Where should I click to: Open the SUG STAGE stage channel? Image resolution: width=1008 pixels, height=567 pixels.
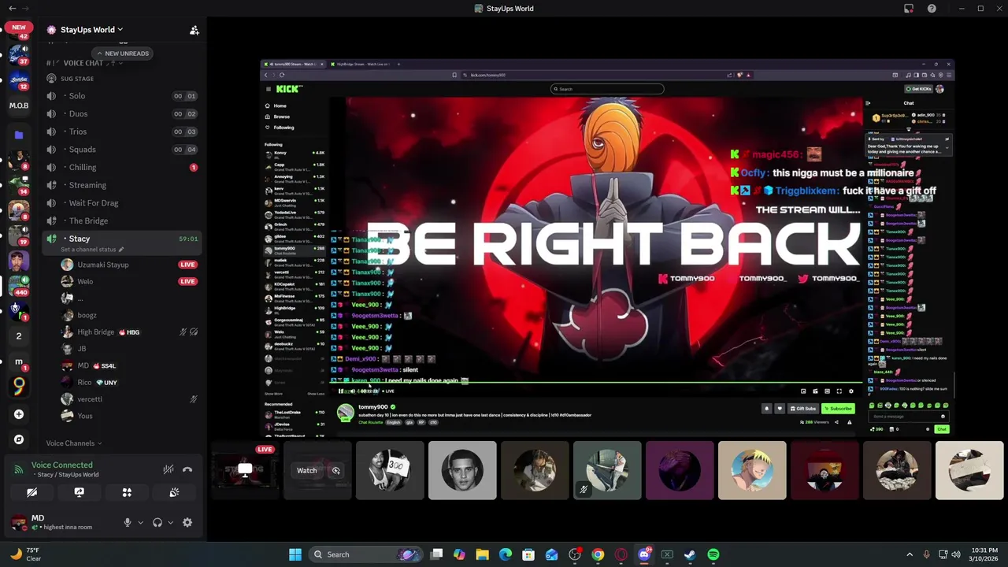(x=76, y=79)
